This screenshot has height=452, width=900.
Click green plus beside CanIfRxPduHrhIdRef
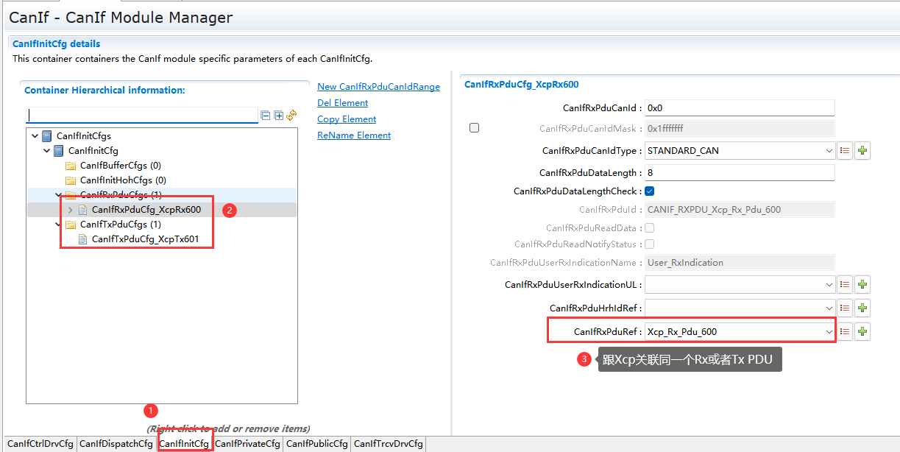[862, 308]
